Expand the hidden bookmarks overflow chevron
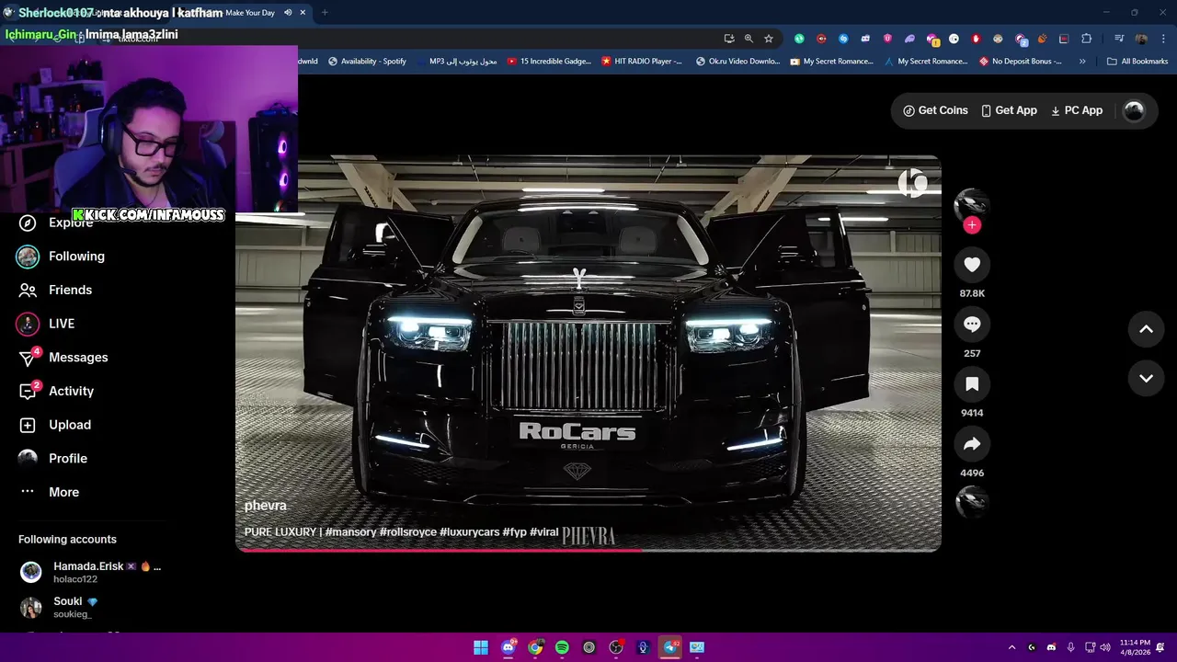The width and height of the screenshot is (1177, 662). (1082, 62)
